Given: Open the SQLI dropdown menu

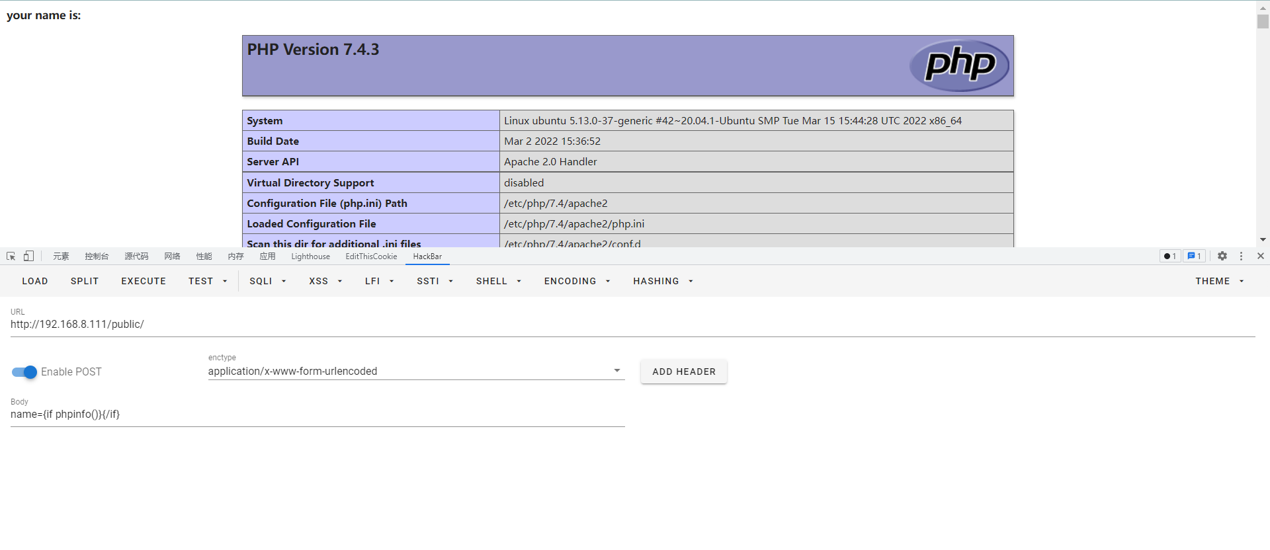Looking at the screenshot, I should coord(267,282).
